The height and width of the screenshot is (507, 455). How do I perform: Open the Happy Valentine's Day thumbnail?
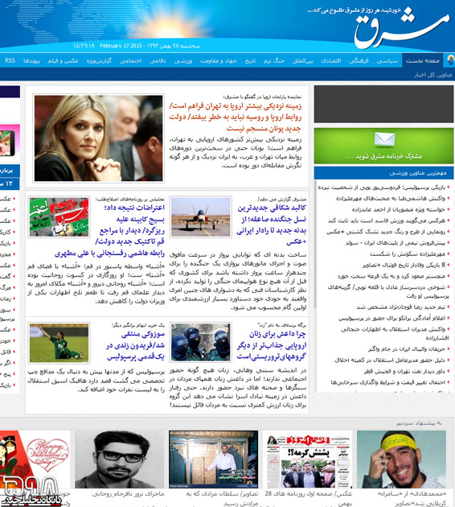(x=35, y=460)
